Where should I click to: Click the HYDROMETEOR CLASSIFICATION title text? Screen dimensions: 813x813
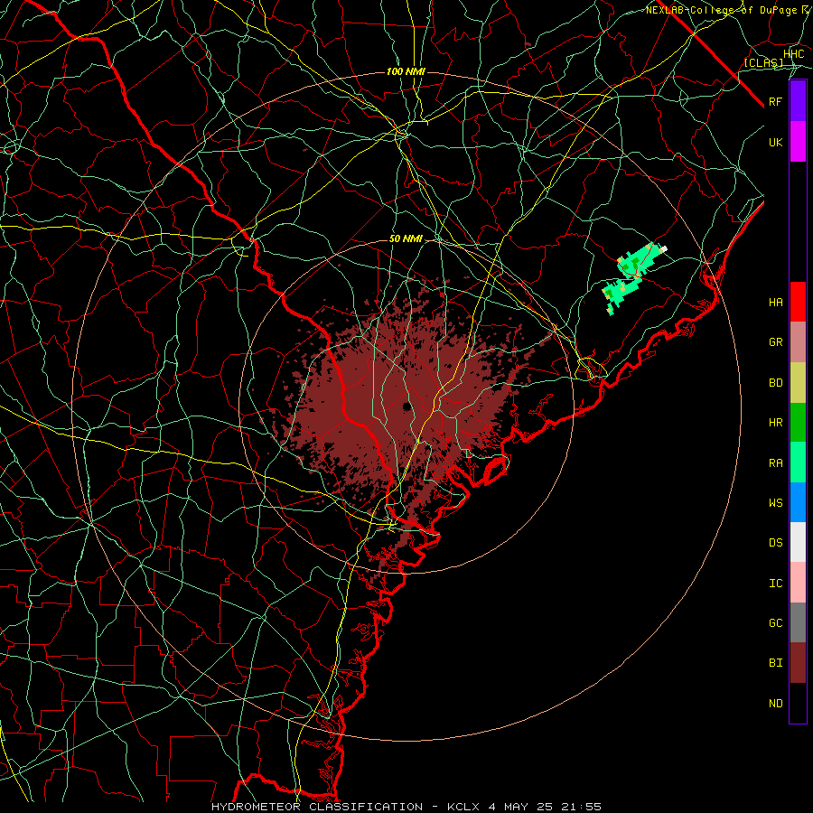point(317,807)
